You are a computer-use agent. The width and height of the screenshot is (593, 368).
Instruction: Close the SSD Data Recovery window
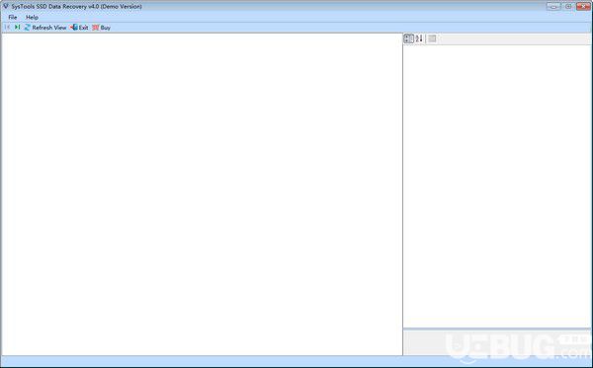pos(583,6)
